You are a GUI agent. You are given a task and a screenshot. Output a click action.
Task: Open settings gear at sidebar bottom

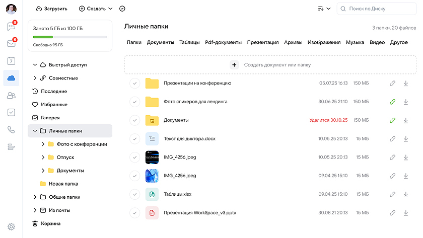pyautogui.click(x=11, y=227)
